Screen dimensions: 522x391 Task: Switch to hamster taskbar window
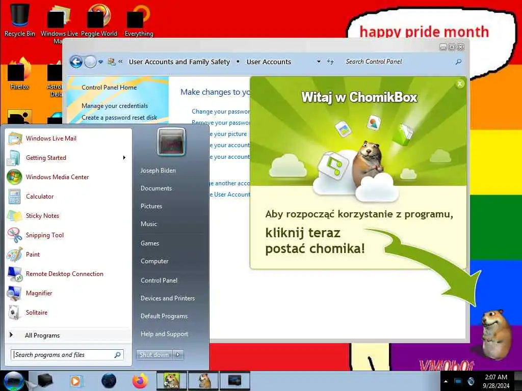(203, 381)
